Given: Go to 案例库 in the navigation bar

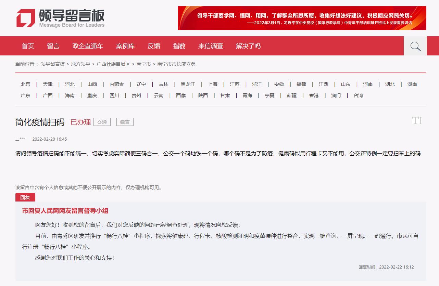Looking at the screenshot, I should pos(125,46).
